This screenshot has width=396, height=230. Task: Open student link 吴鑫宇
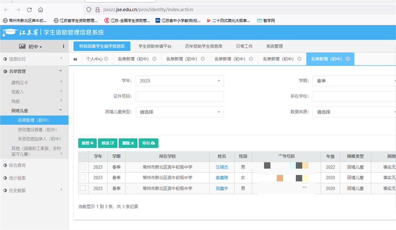[x=222, y=188]
